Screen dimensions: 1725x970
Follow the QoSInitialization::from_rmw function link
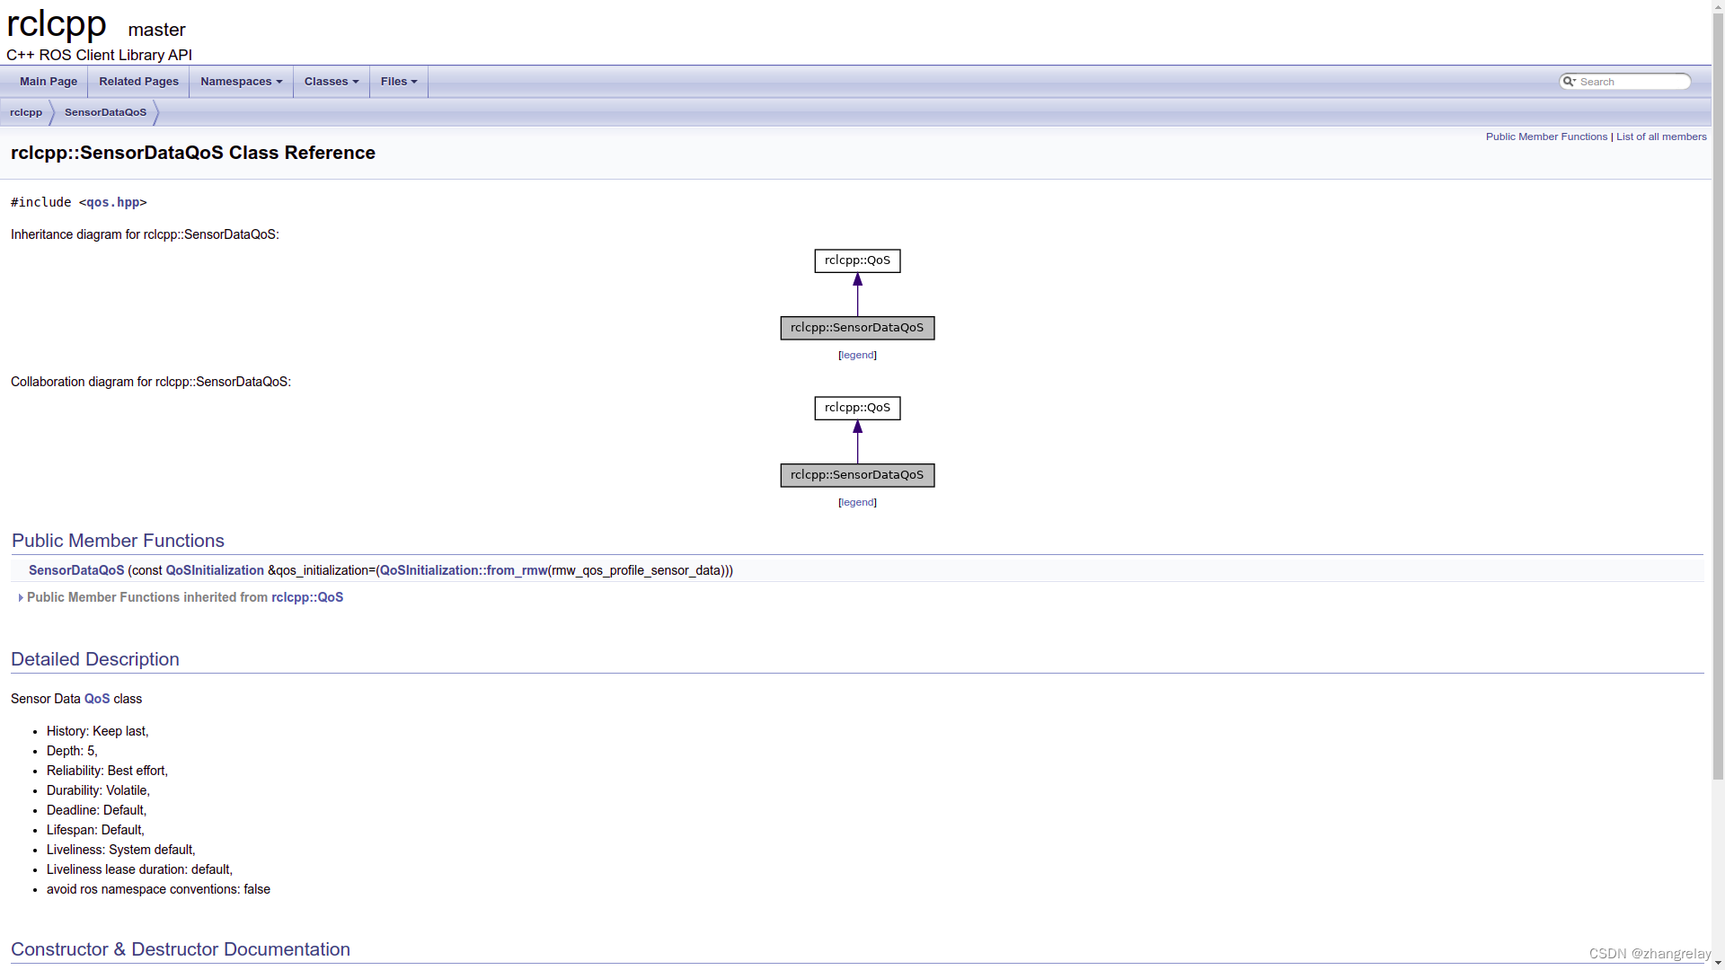[464, 570]
